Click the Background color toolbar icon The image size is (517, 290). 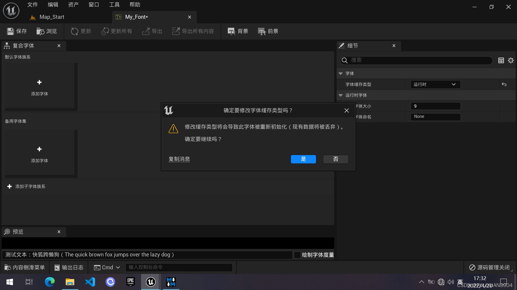coord(231,31)
